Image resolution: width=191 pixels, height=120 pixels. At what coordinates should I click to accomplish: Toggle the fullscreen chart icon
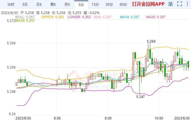coord(180,4)
